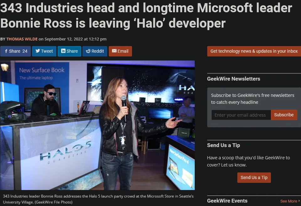Select the GeekWire Events heading

pos(227,201)
